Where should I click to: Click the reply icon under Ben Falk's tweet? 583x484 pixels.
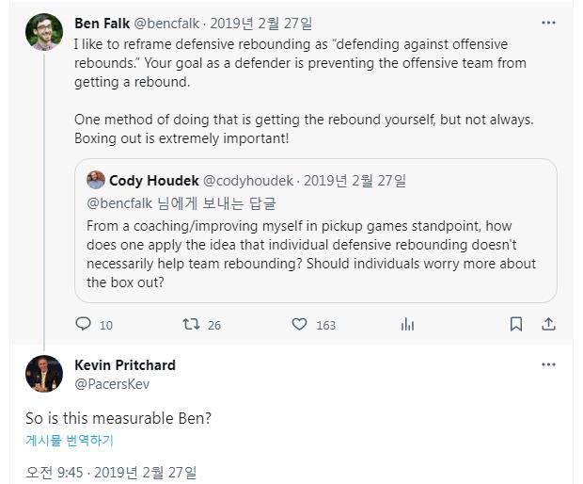click(x=84, y=324)
